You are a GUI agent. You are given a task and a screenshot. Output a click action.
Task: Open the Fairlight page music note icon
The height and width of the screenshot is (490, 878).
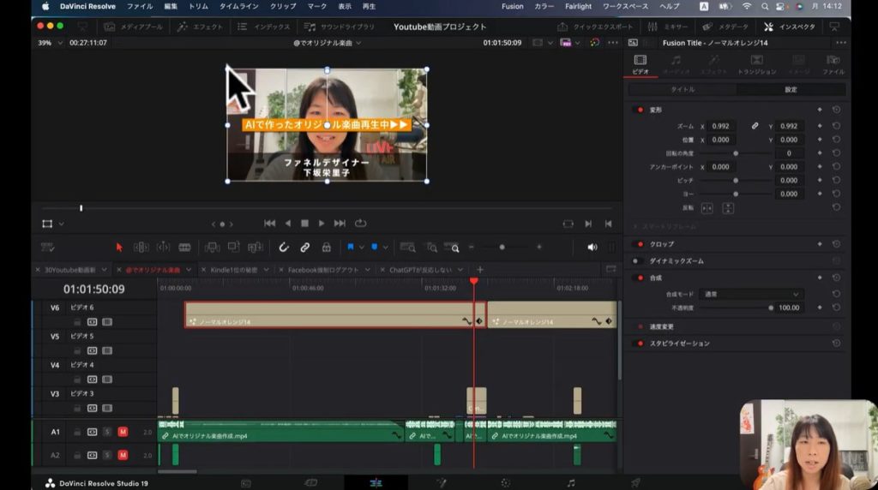click(571, 482)
